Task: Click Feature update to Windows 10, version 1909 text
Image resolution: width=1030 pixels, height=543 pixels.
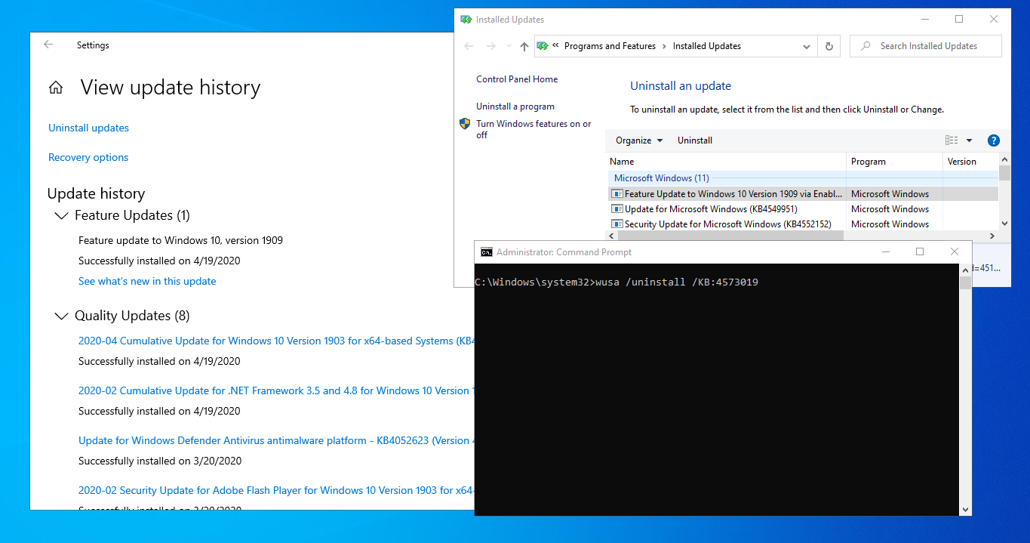Action: (180, 240)
